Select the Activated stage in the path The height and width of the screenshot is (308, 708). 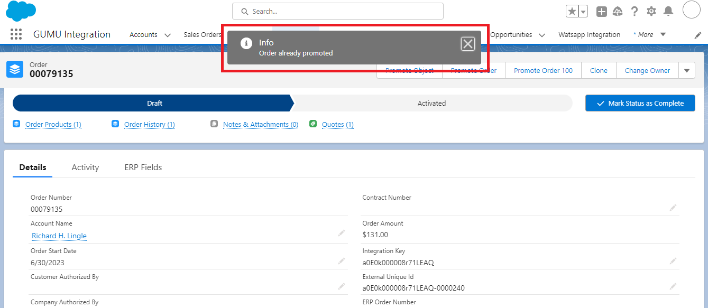pos(431,104)
